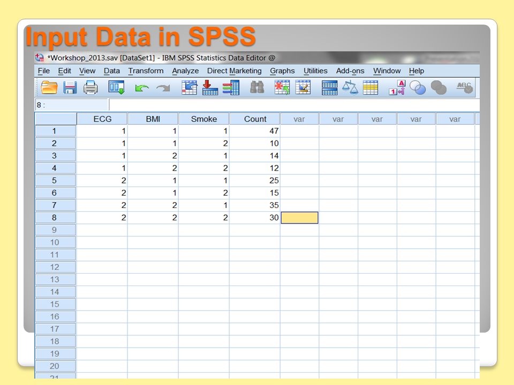Select the Smoke column header
The image size is (514, 385).
204,119
